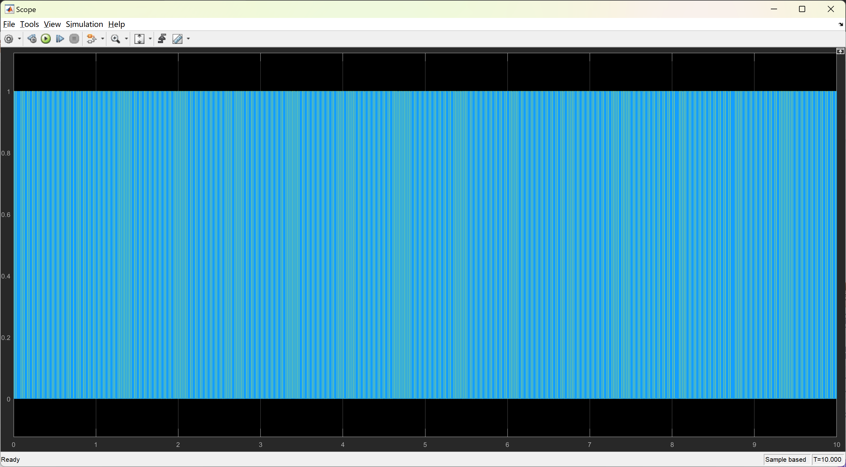Image resolution: width=846 pixels, height=467 pixels.
Task: Click Highlight Simulink Block icon
Action: pyautogui.click(x=91, y=39)
